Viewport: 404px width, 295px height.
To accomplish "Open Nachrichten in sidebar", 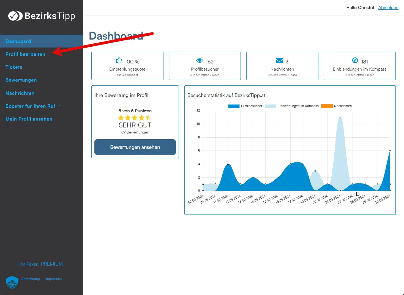I will pos(20,93).
